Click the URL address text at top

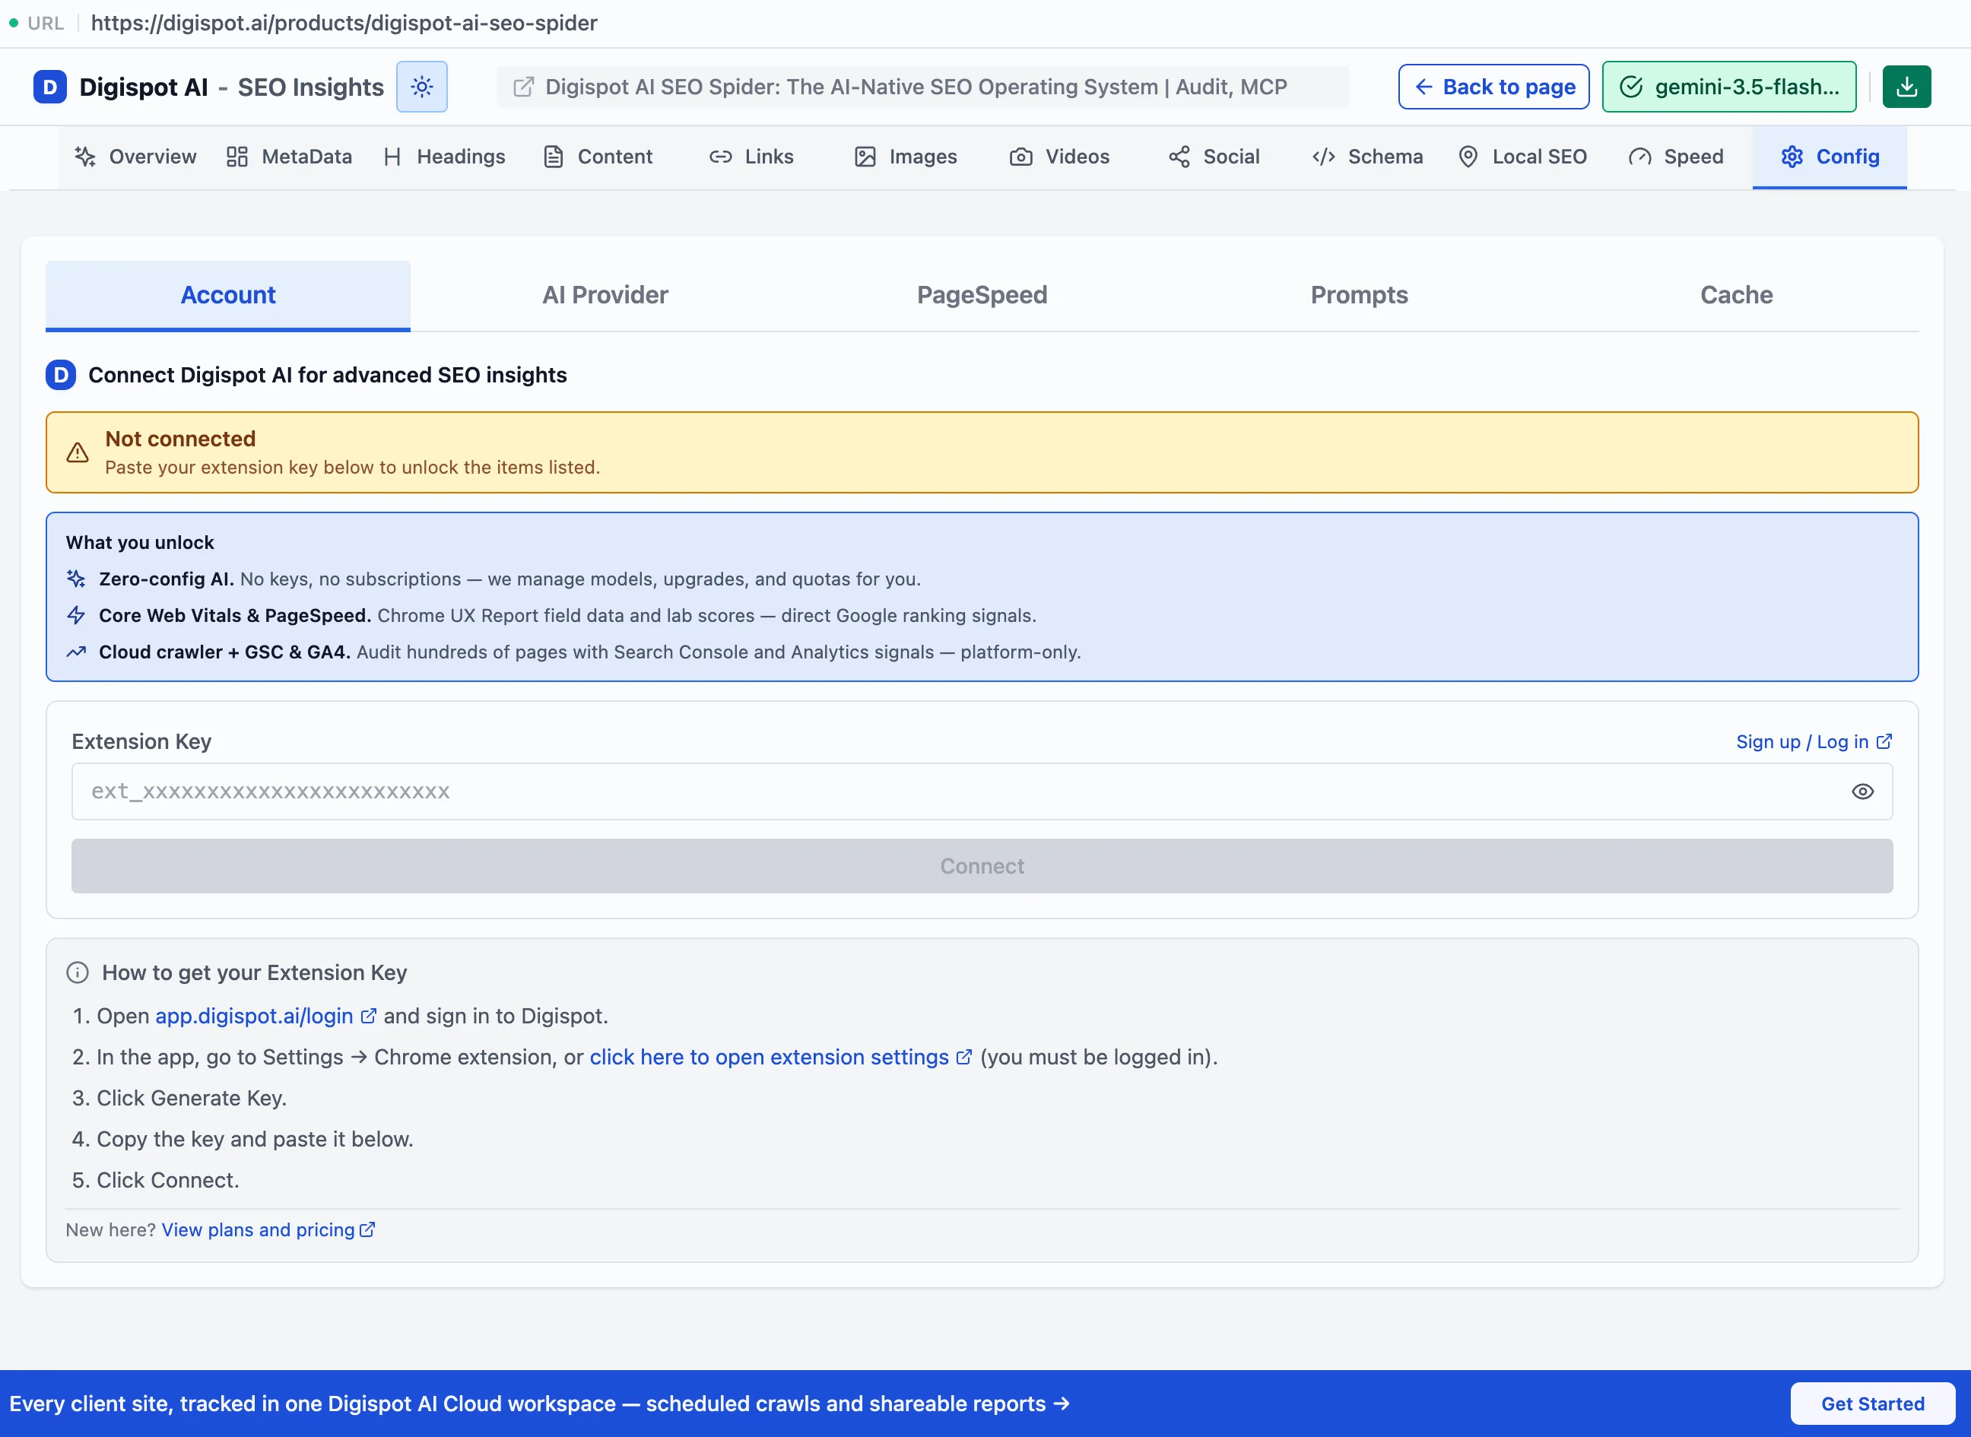point(344,24)
